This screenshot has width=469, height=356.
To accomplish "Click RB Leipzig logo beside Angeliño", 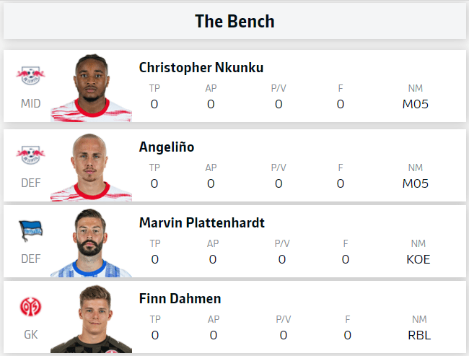I will pos(30,155).
